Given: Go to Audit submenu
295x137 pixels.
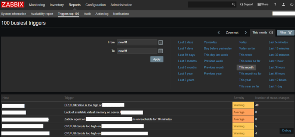Looking at the screenshot, I should coord(87,14).
